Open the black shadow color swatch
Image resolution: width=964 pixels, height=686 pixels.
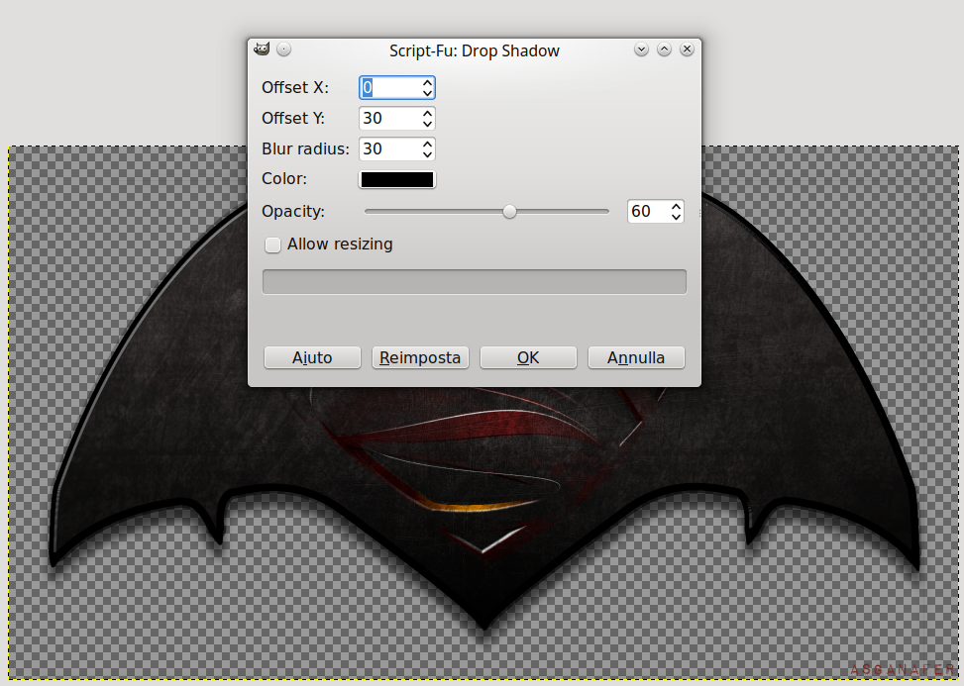[397, 179]
